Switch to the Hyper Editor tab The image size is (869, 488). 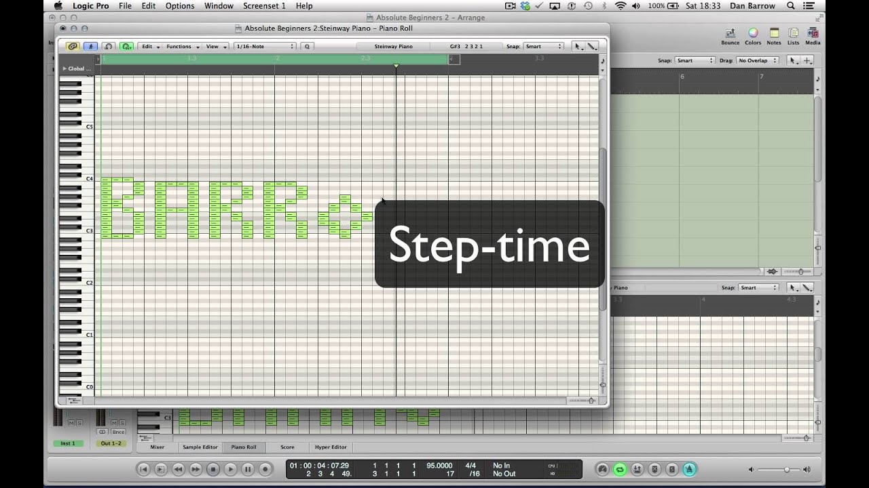click(x=331, y=447)
